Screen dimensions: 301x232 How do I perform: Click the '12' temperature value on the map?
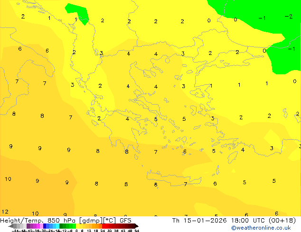(5, 212)
